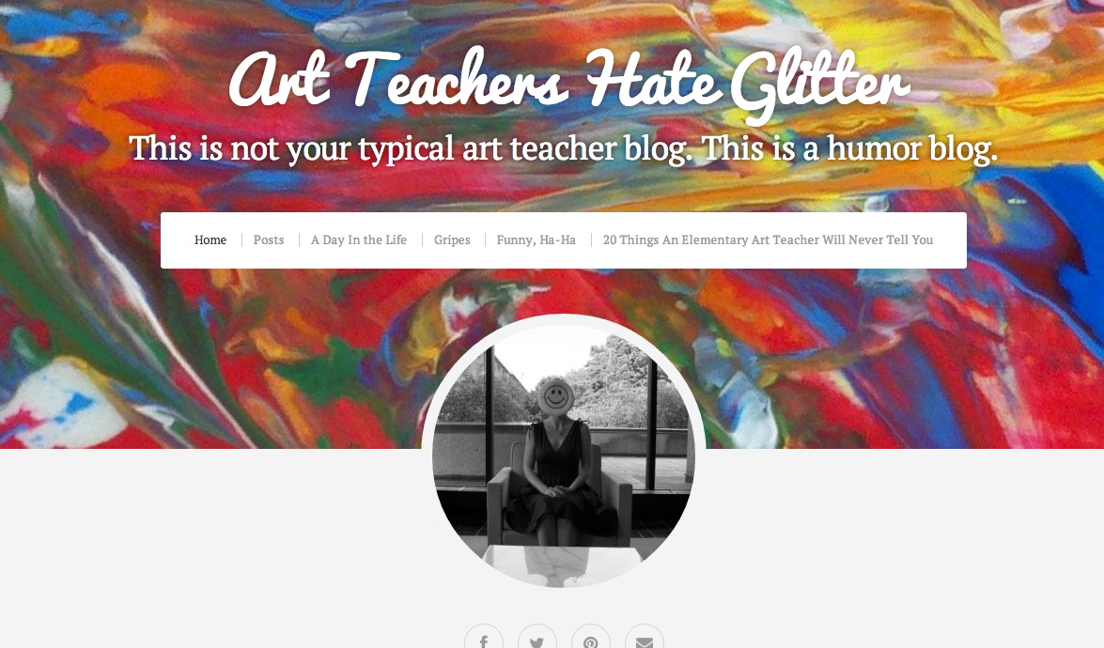The height and width of the screenshot is (648, 1104).
Task: Open 20 Things An Elementary Art Teacher page
Action: pos(769,239)
